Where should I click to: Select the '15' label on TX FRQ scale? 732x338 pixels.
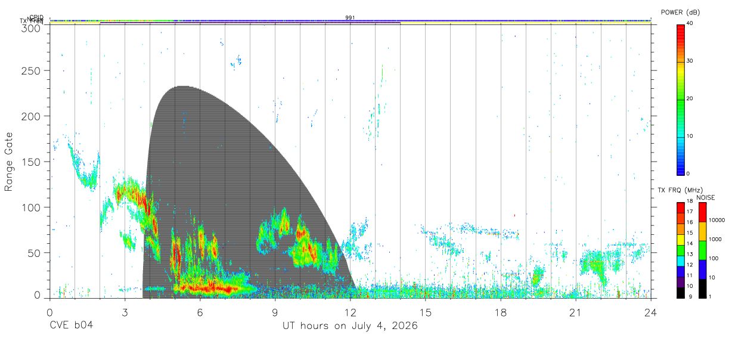click(x=690, y=233)
